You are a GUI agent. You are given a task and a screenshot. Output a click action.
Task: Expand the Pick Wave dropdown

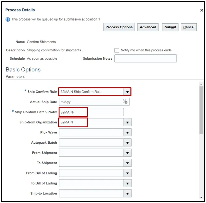point(127,133)
